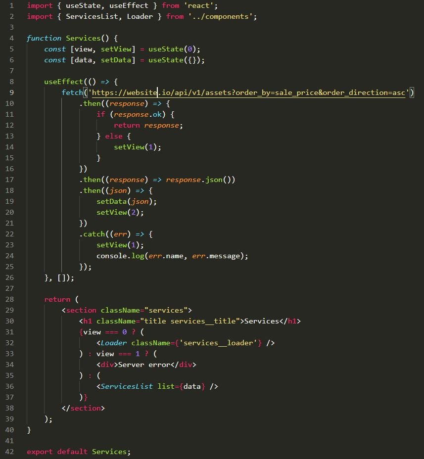
Task: Click '.catch' on line 22
Action: pos(92,234)
